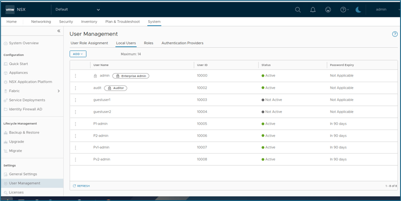Collapse the left sidebar navigation panel

coord(59,31)
